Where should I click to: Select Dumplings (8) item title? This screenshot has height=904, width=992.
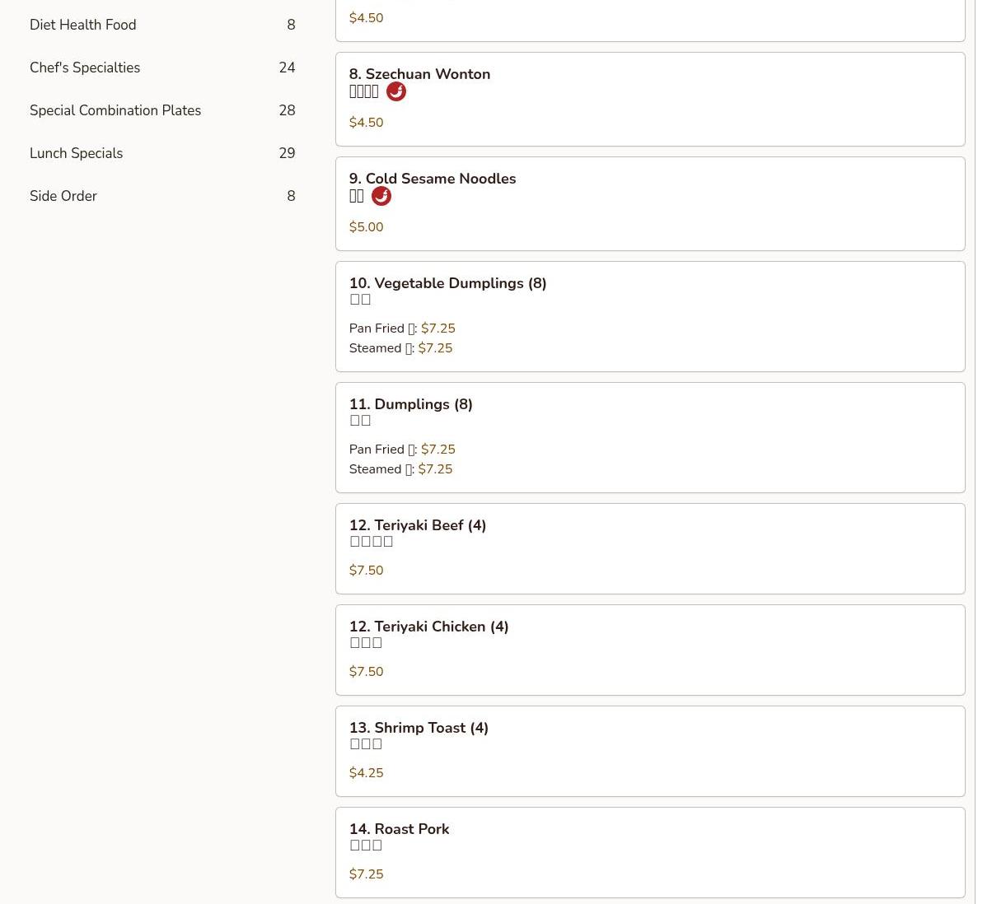(x=410, y=404)
